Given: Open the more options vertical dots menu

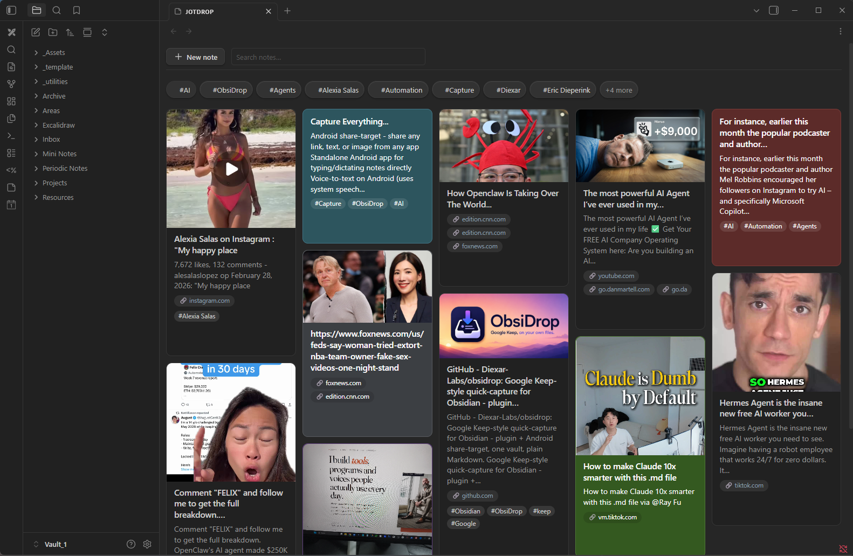Looking at the screenshot, I should point(840,31).
